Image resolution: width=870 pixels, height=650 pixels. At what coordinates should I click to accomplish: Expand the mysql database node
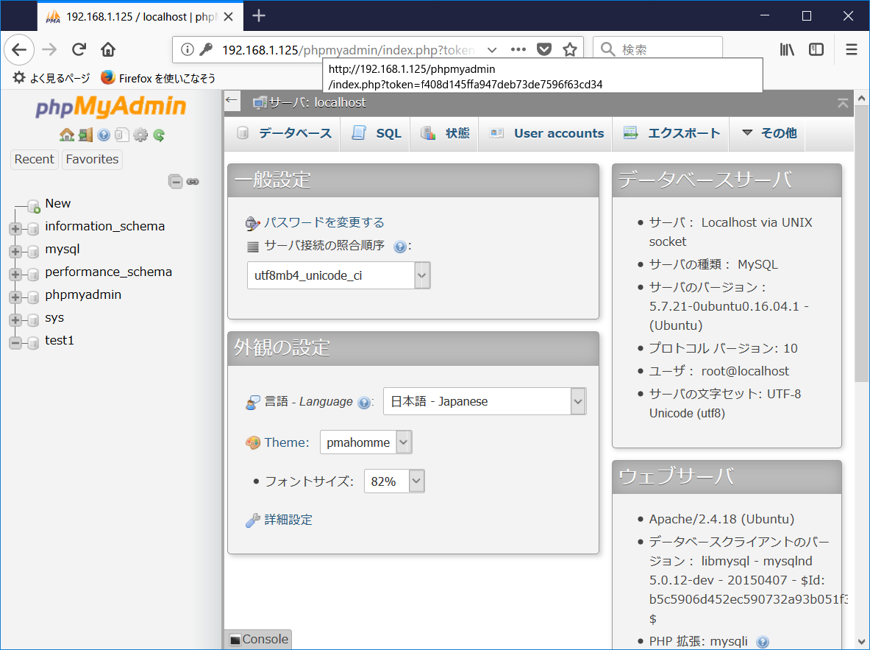(x=15, y=251)
